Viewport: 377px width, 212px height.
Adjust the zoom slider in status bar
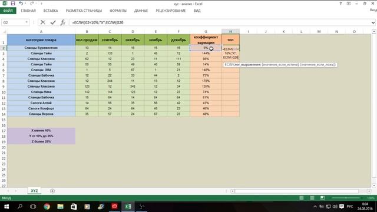pyautogui.click(x=346, y=198)
